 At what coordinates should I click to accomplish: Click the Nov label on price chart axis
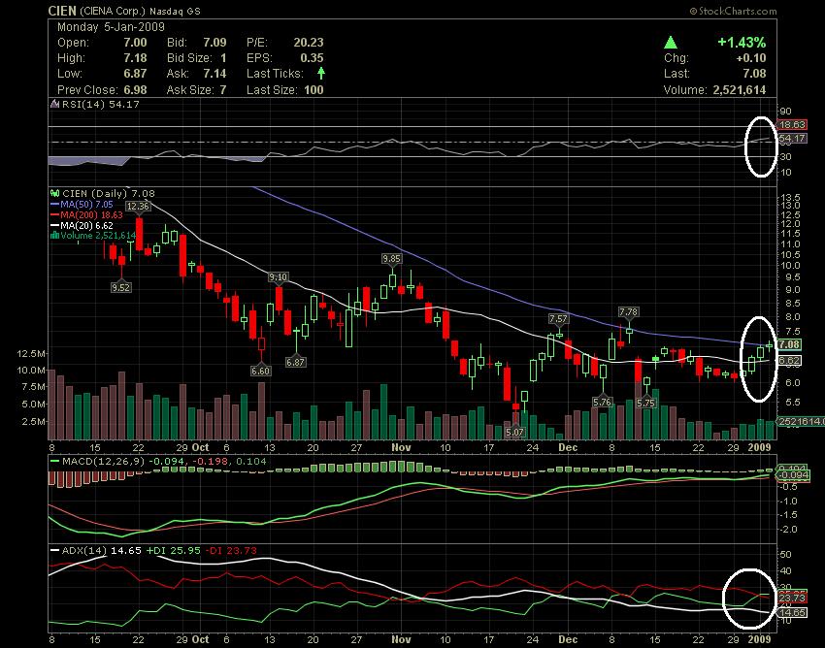(x=401, y=447)
